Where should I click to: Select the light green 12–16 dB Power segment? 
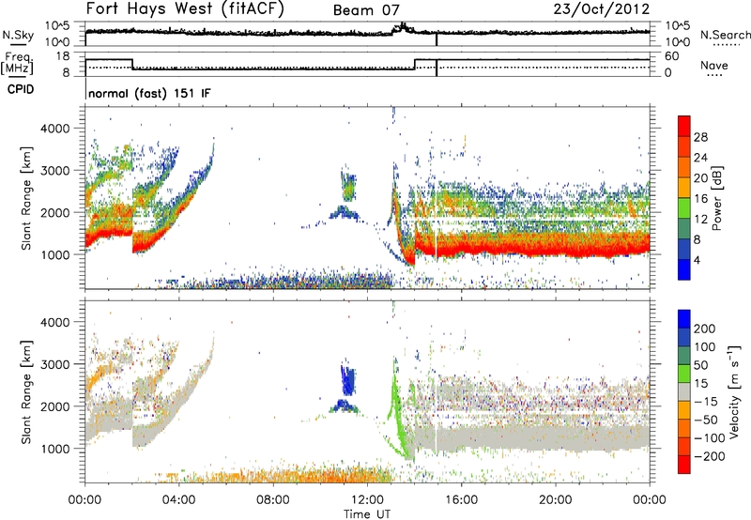pos(684,207)
